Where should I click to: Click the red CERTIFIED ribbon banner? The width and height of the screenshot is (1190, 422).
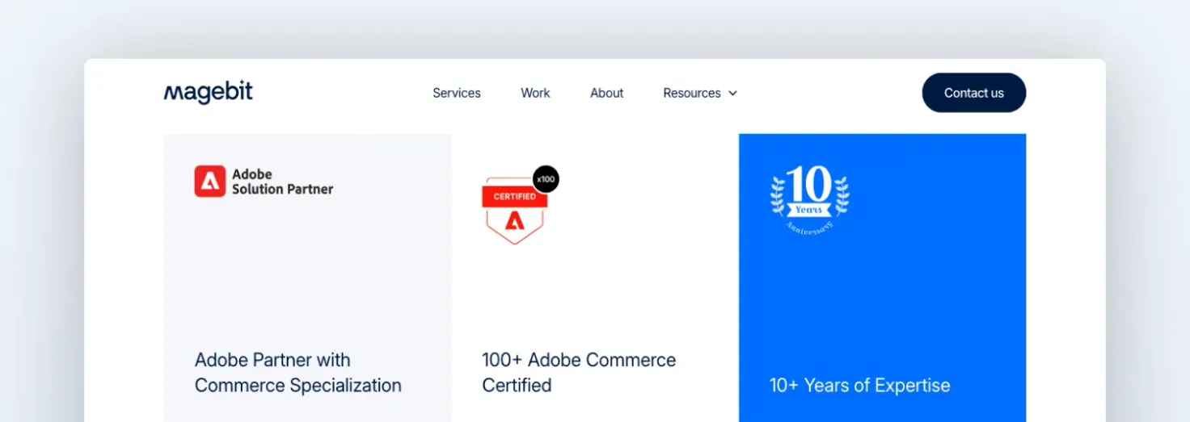[x=515, y=196]
